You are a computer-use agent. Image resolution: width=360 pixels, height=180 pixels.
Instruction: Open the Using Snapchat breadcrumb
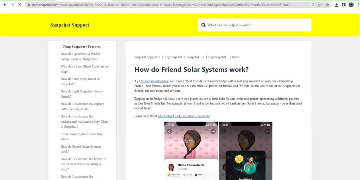(172, 57)
